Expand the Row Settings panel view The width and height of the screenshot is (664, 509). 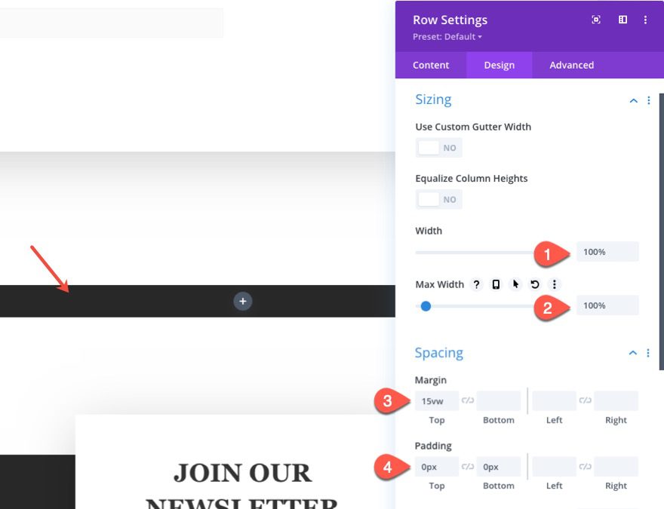pos(595,20)
